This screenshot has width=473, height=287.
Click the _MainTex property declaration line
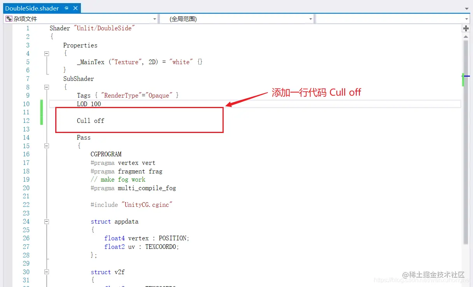click(x=140, y=62)
